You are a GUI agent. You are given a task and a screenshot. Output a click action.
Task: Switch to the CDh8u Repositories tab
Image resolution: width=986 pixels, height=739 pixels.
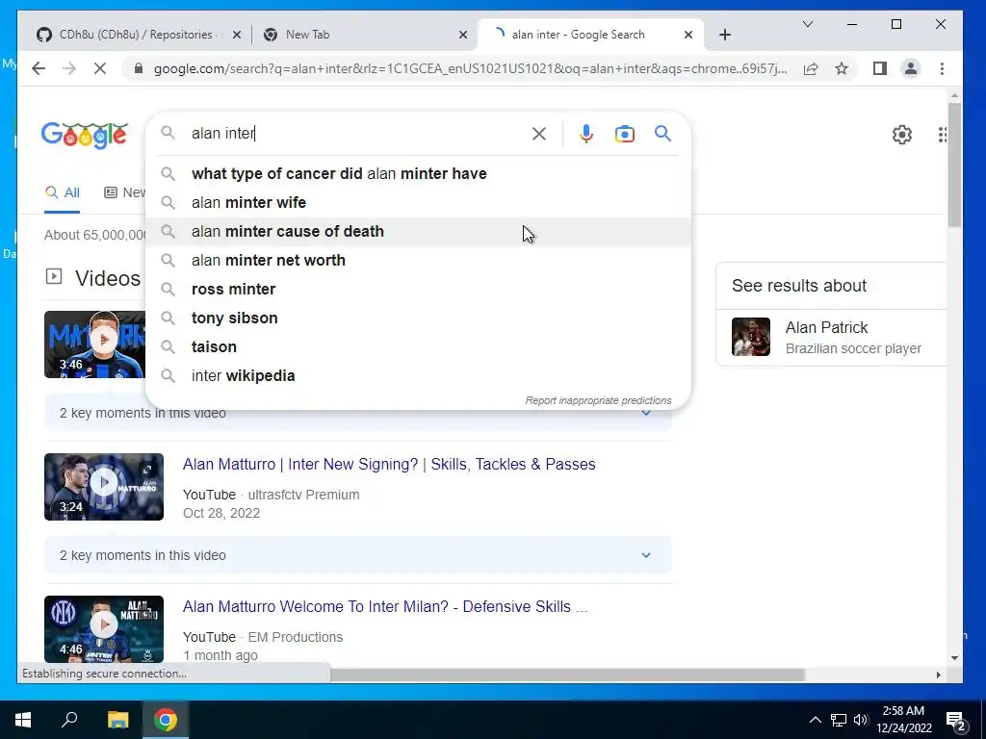click(135, 35)
